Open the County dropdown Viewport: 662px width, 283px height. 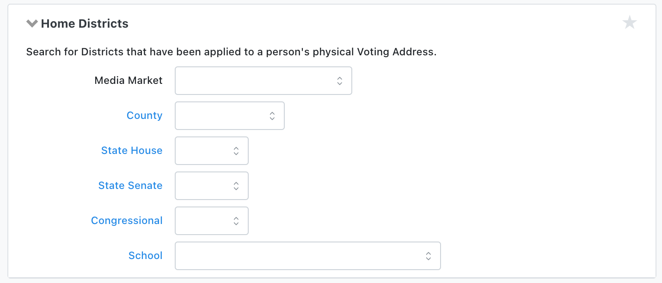point(229,116)
